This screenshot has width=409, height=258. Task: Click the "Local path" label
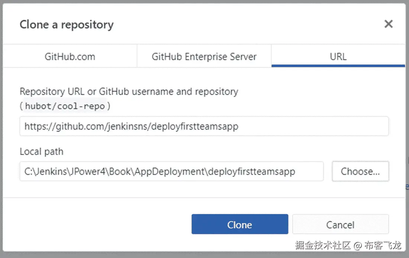coord(42,152)
